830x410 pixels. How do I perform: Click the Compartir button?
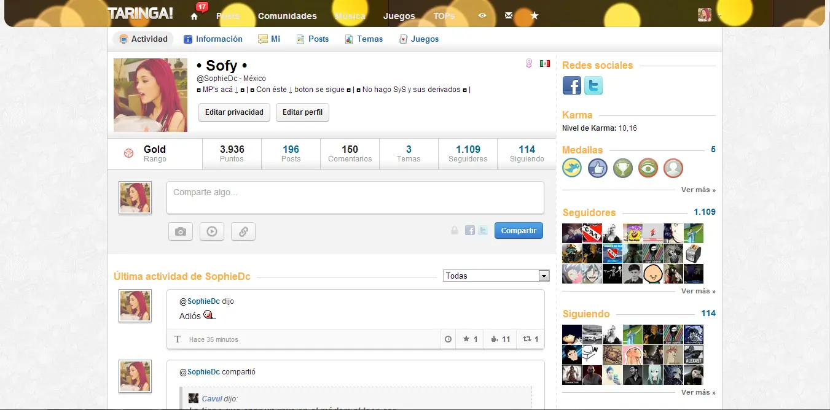tap(519, 231)
